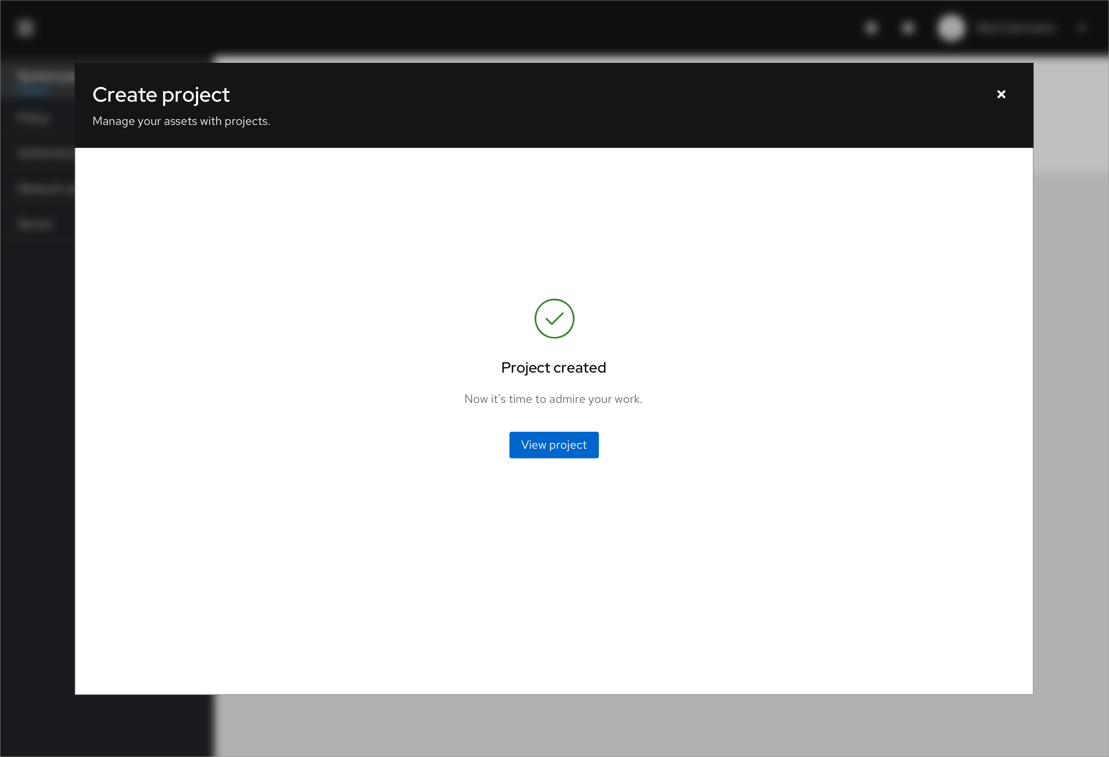Close the Create project dialog
1109x757 pixels.
(1001, 95)
